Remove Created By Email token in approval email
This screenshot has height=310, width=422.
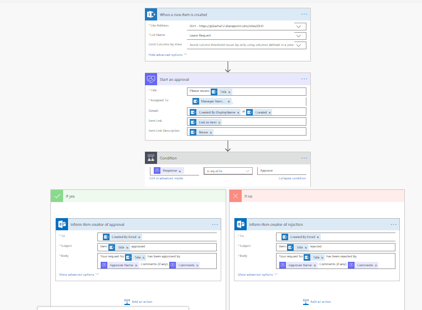[x=139, y=237]
